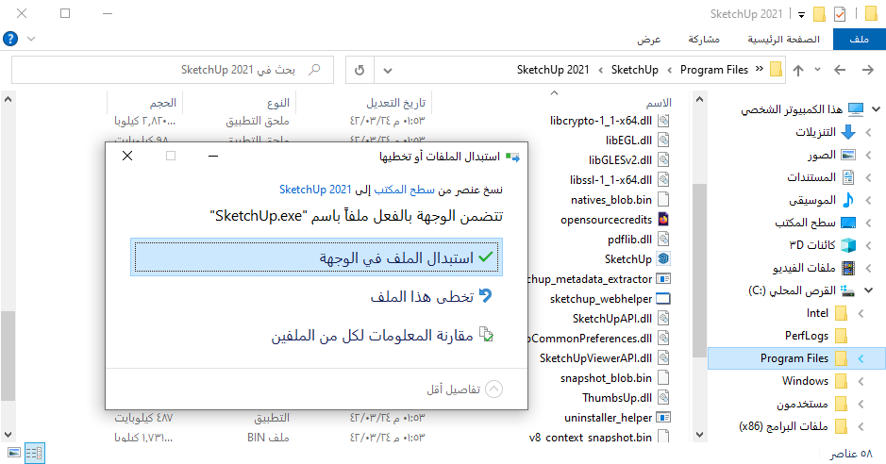
Task: Select uninstaller_helper file icon
Action: (x=663, y=418)
